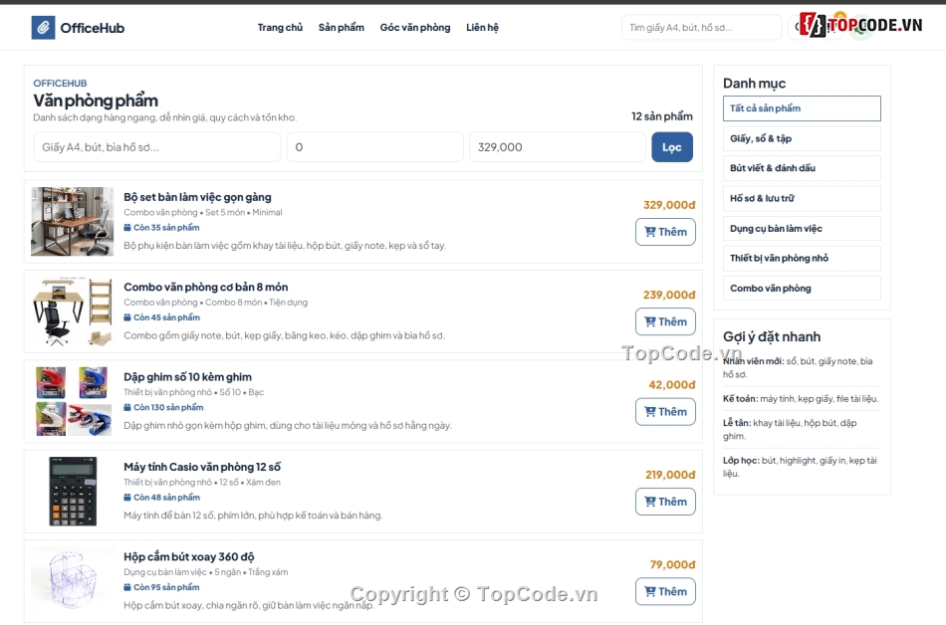946x625 pixels.
Task: Focus the maximum price field showing 329,000
Action: coord(557,147)
